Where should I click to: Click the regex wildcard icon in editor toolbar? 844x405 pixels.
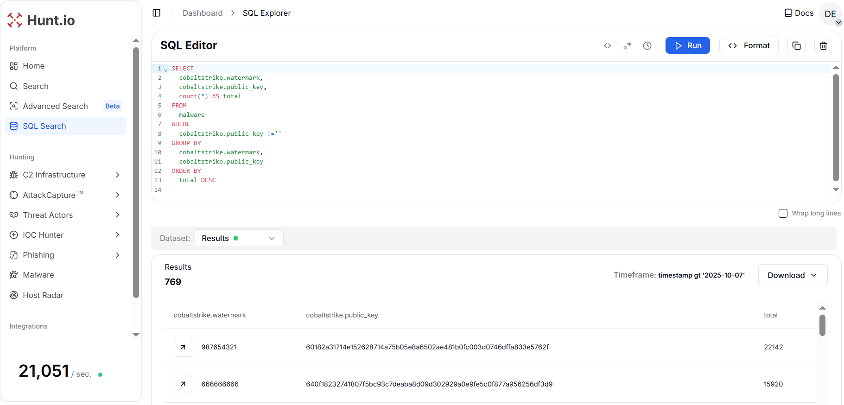pos(627,45)
